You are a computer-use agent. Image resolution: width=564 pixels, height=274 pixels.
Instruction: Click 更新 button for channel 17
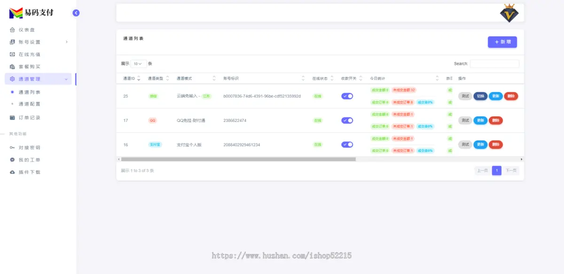(x=480, y=120)
